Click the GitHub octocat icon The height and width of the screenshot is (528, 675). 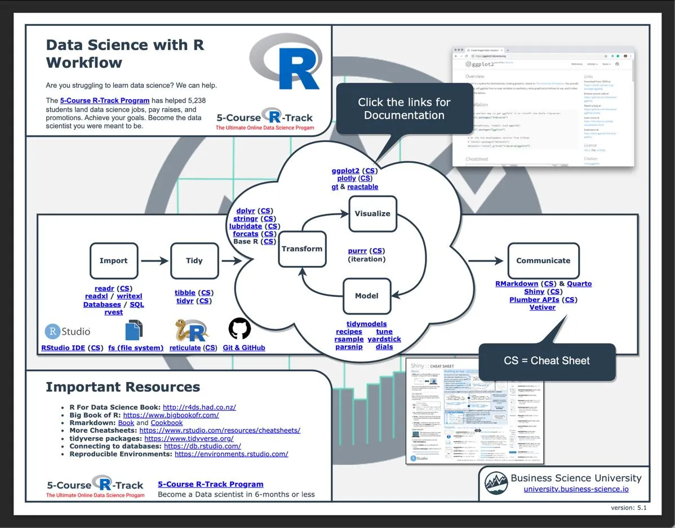coord(239,329)
